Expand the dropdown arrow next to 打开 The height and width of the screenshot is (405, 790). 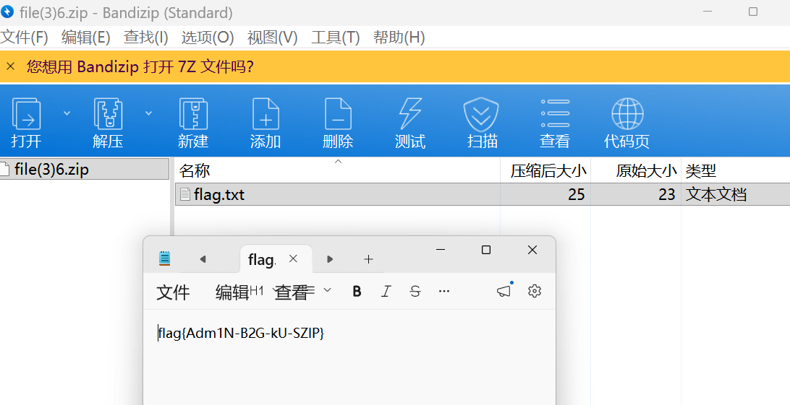pyautogui.click(x=67, y=113)
